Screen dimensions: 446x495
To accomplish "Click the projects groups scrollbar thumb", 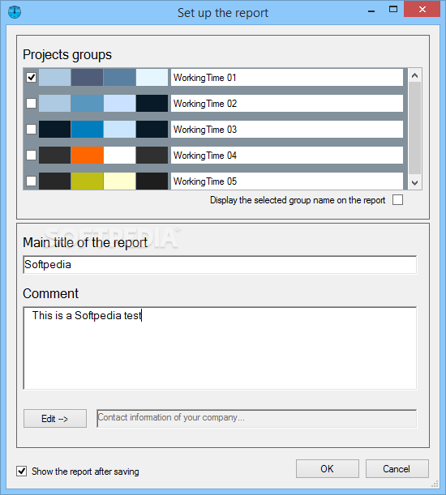I will (x=414, y=128).
